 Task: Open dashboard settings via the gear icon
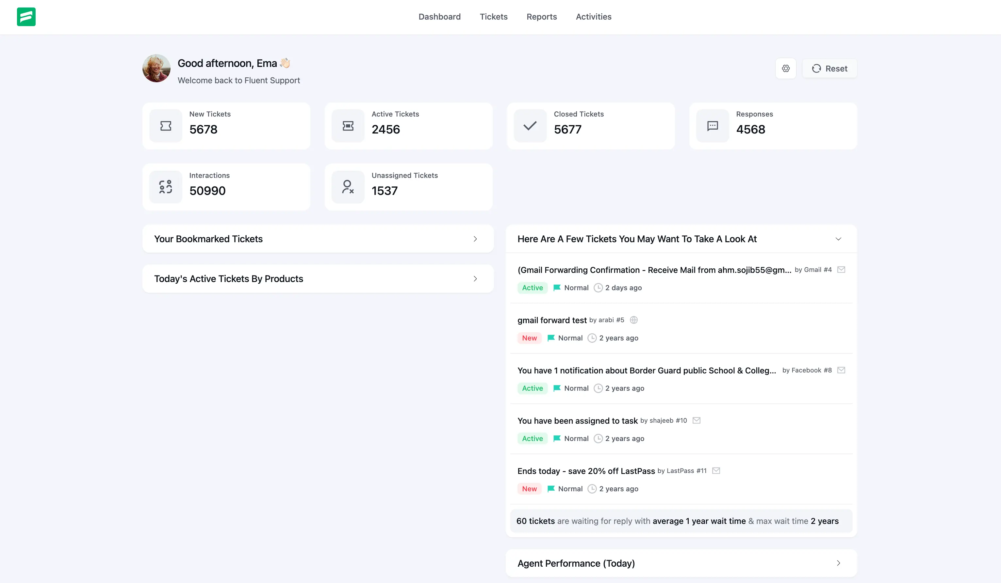pos(786,68)
